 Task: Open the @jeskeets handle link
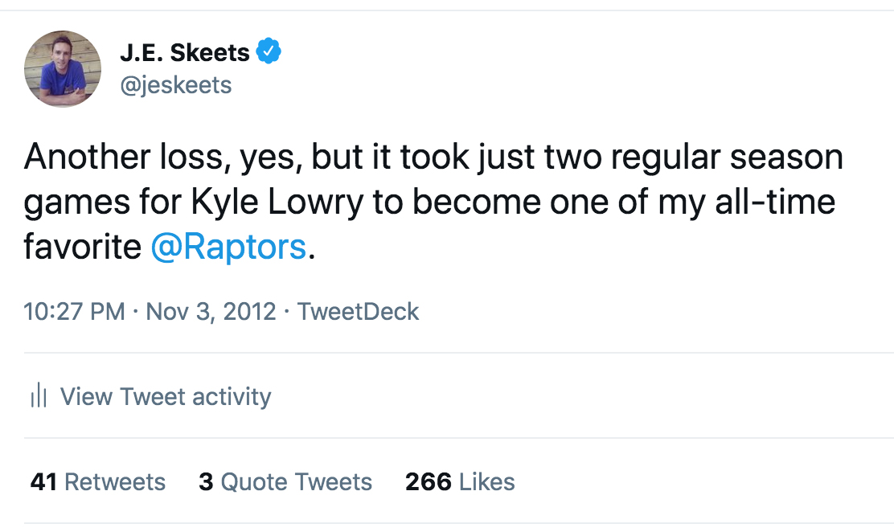point(175,84)
